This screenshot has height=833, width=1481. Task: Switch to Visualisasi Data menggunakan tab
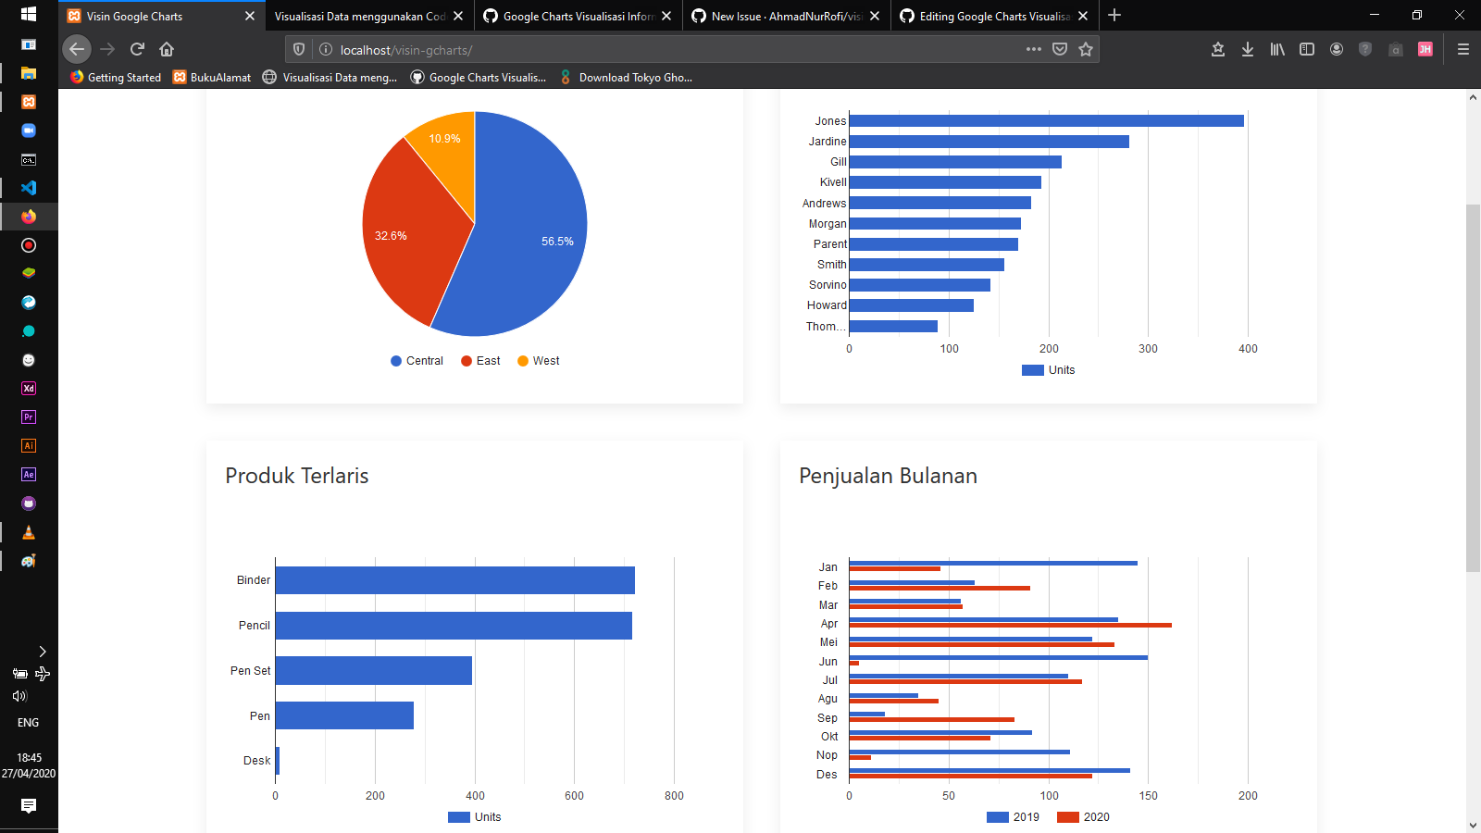[360, 16]
